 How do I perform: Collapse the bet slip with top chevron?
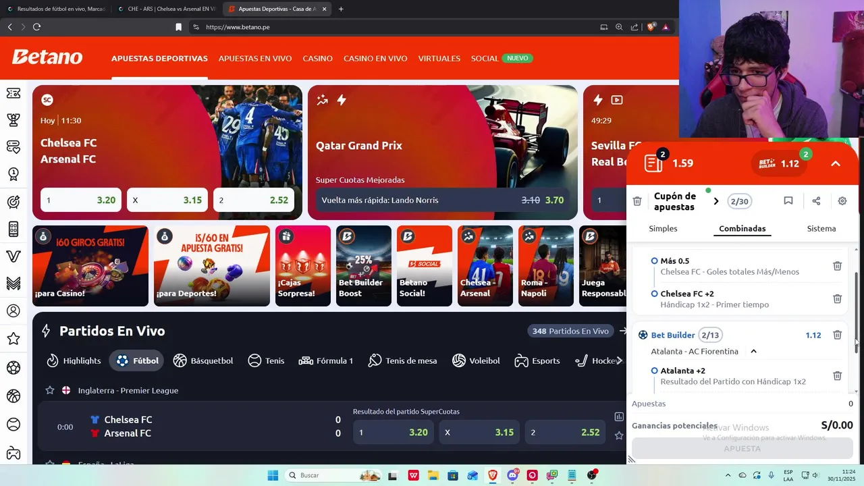click(836, 163)
